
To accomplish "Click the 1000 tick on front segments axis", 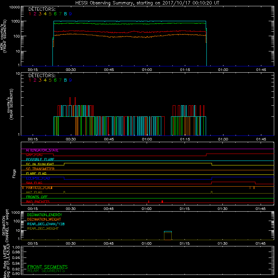I will [15, 21].
